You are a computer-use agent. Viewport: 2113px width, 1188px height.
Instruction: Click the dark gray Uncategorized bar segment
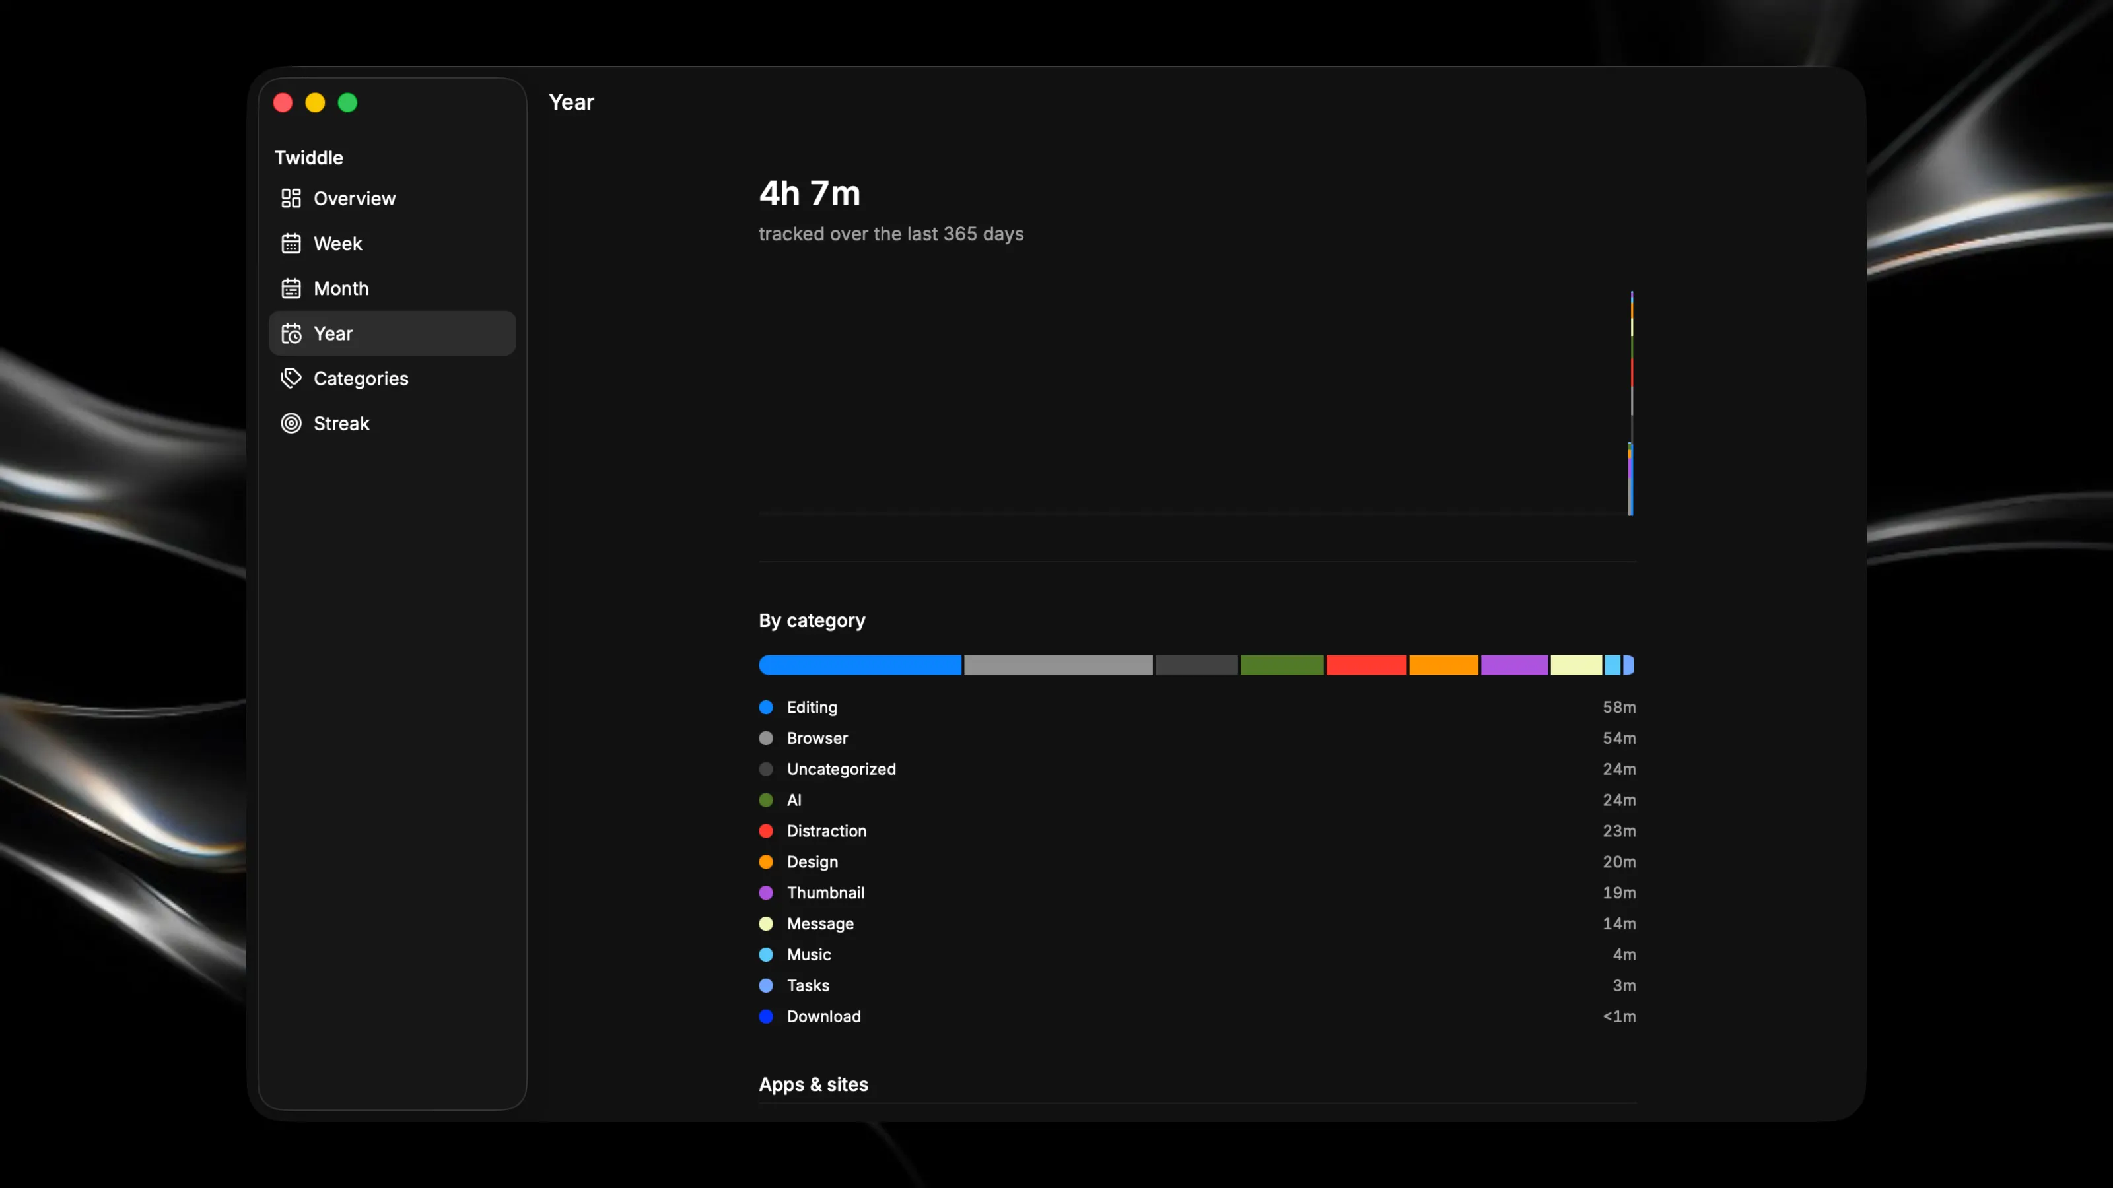tap(1196, 665)
